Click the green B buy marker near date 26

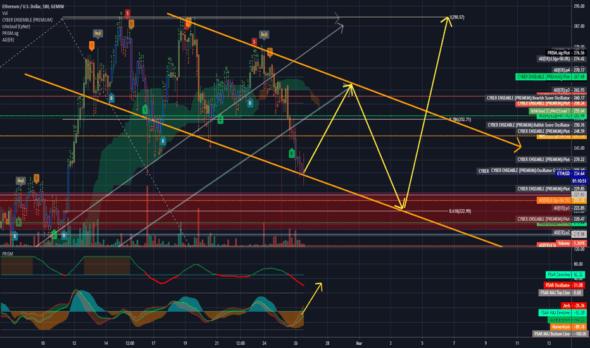click(x=292, y=153)
